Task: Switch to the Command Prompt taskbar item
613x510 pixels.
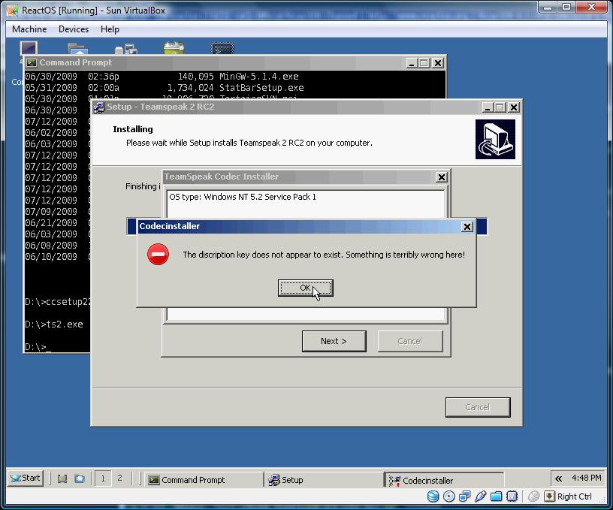Action: [204, 479]
